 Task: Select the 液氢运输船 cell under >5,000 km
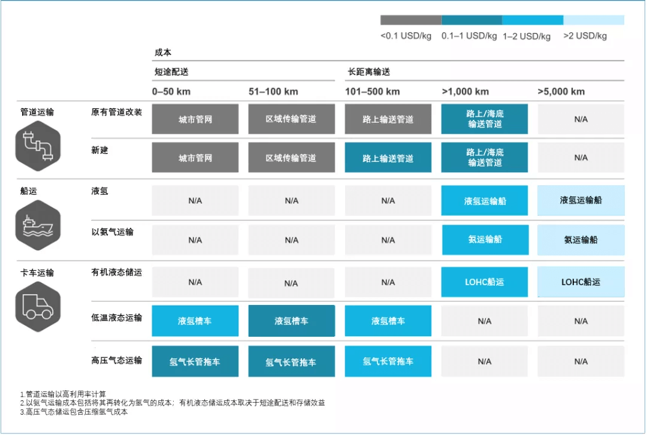click(x=580, y=201)
